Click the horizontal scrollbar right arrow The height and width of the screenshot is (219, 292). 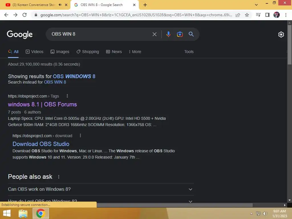285,205
